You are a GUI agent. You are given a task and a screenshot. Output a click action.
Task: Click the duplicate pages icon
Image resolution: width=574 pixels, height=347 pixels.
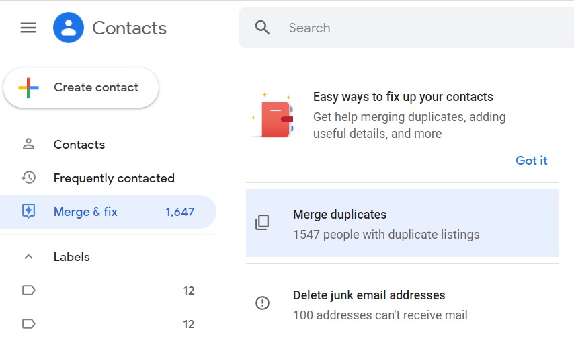(x=262, y=223)
